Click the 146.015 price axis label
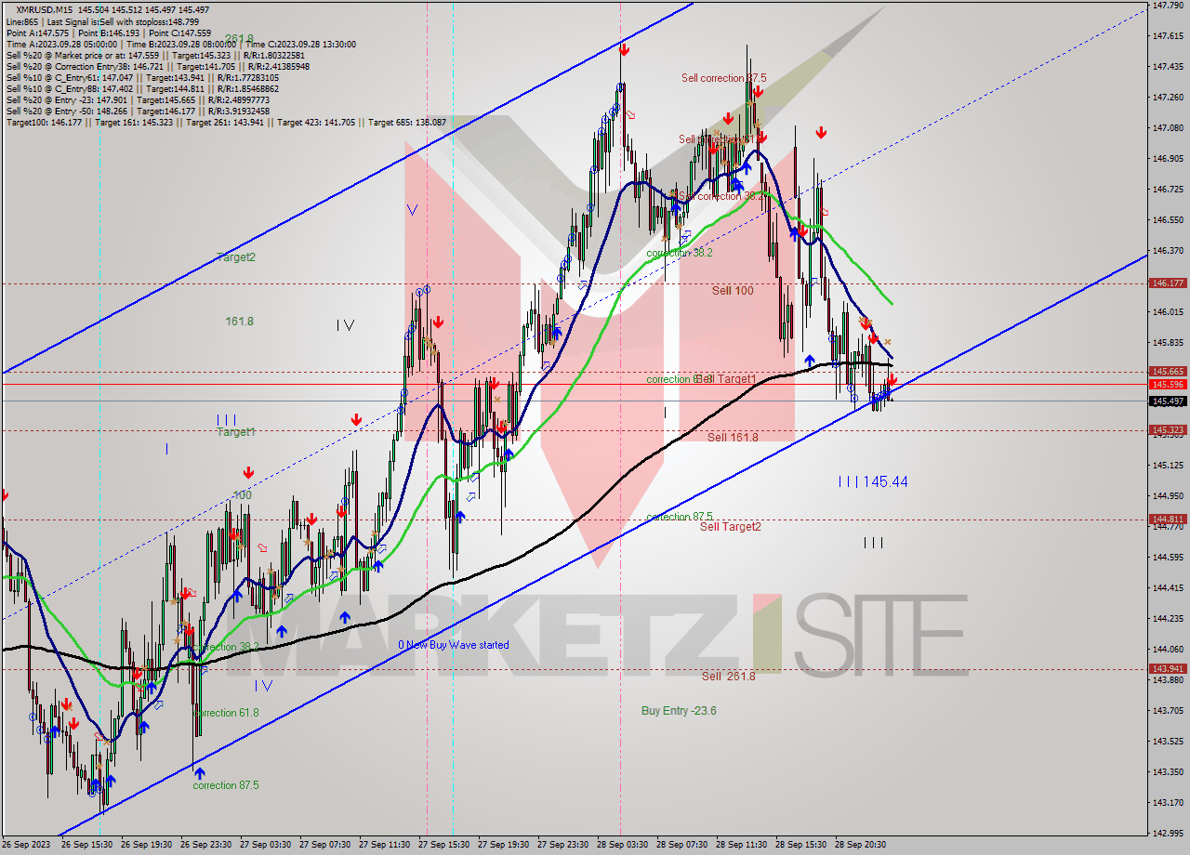The image size is (1190, 855). (1168, 312)
